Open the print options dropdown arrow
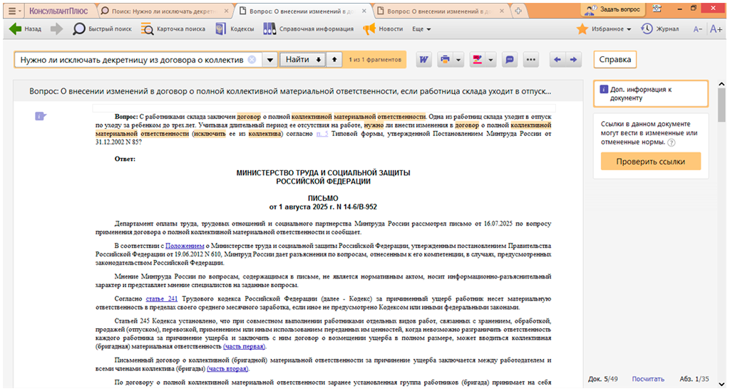 [459, 60]
